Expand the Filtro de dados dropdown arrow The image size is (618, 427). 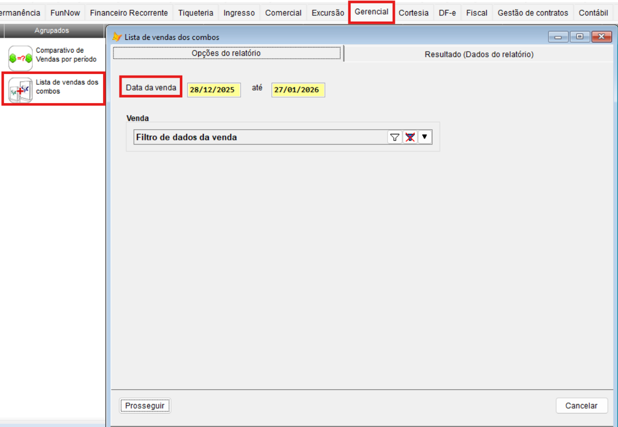click(x=424, y=137)
